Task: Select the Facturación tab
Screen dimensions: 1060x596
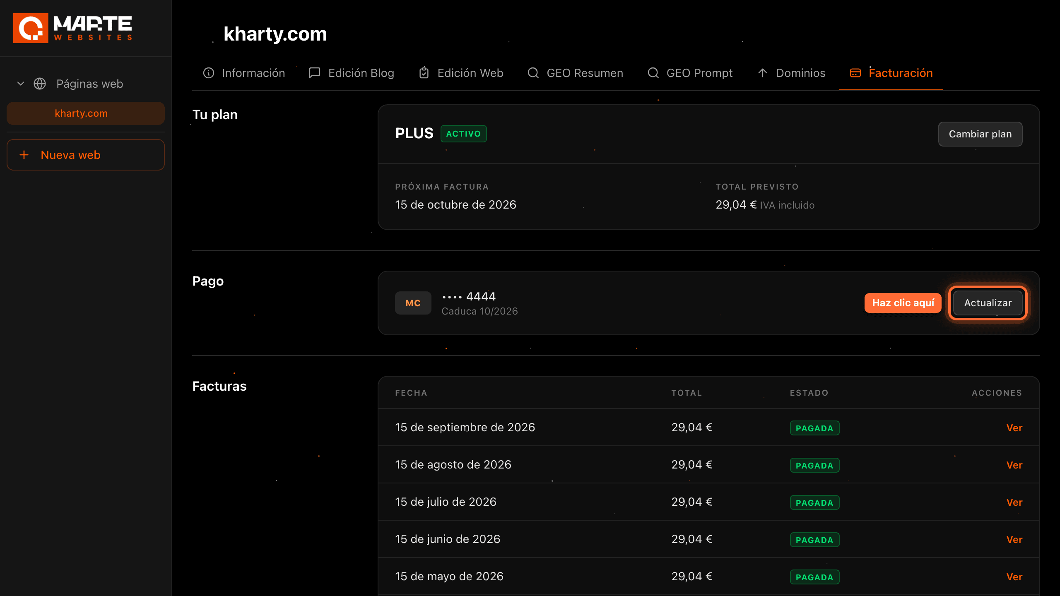Action: point(891,73)
